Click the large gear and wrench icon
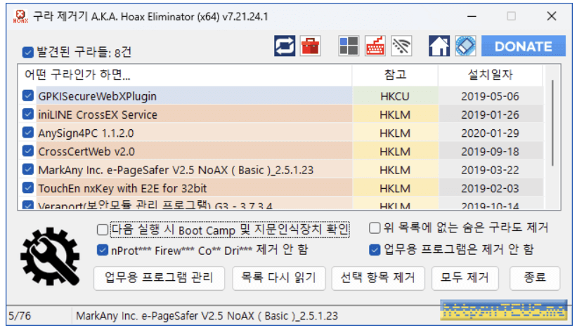 (x=51, y=256)
